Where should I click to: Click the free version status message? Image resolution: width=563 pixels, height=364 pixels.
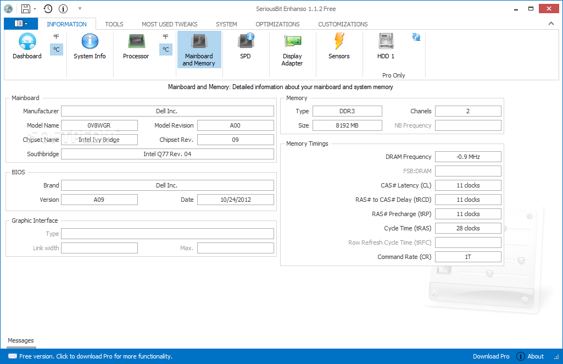pos(96,356)
